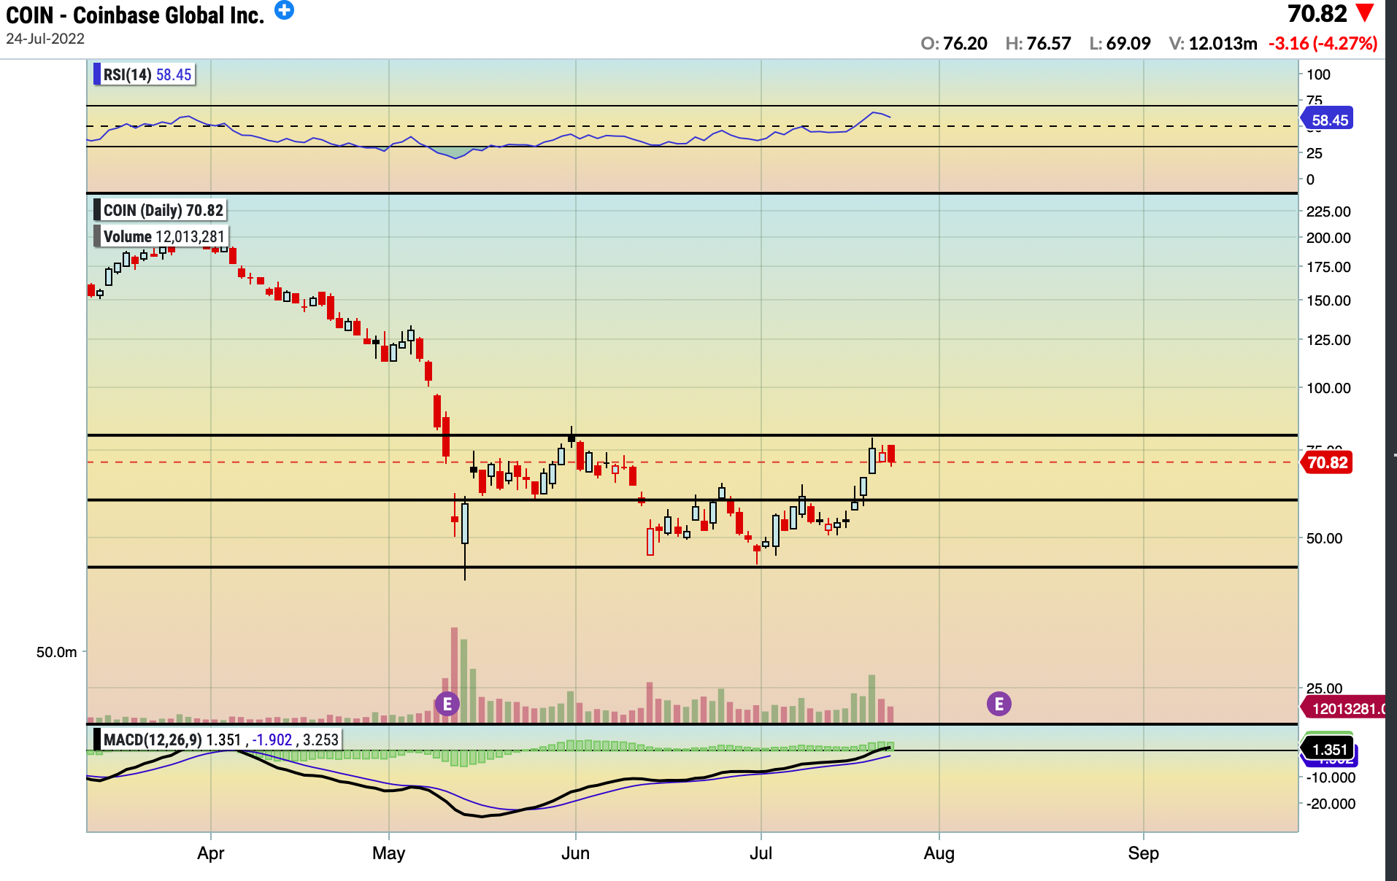The height and width of the screenshot is (881, 1397).
Task: Select the COIN (Daily) 70.82 legend label
Action: tap(160, 210)
